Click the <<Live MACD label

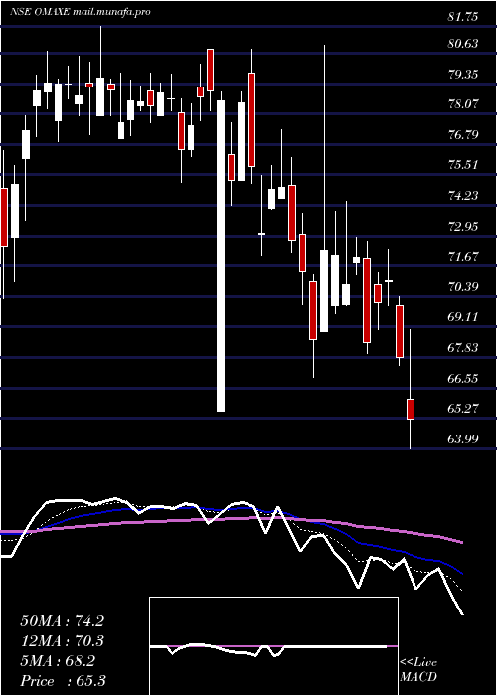(418, 669)
